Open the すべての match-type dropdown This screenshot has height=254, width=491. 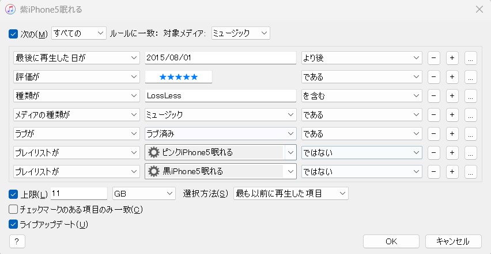coord(79,33)
